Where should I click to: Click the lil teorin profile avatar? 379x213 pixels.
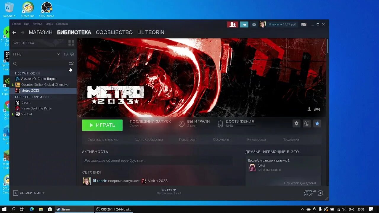click(x=263, y=25)
